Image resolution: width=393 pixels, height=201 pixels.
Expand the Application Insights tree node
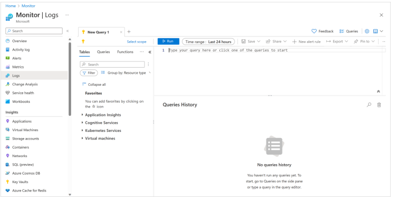pos(103,115)
